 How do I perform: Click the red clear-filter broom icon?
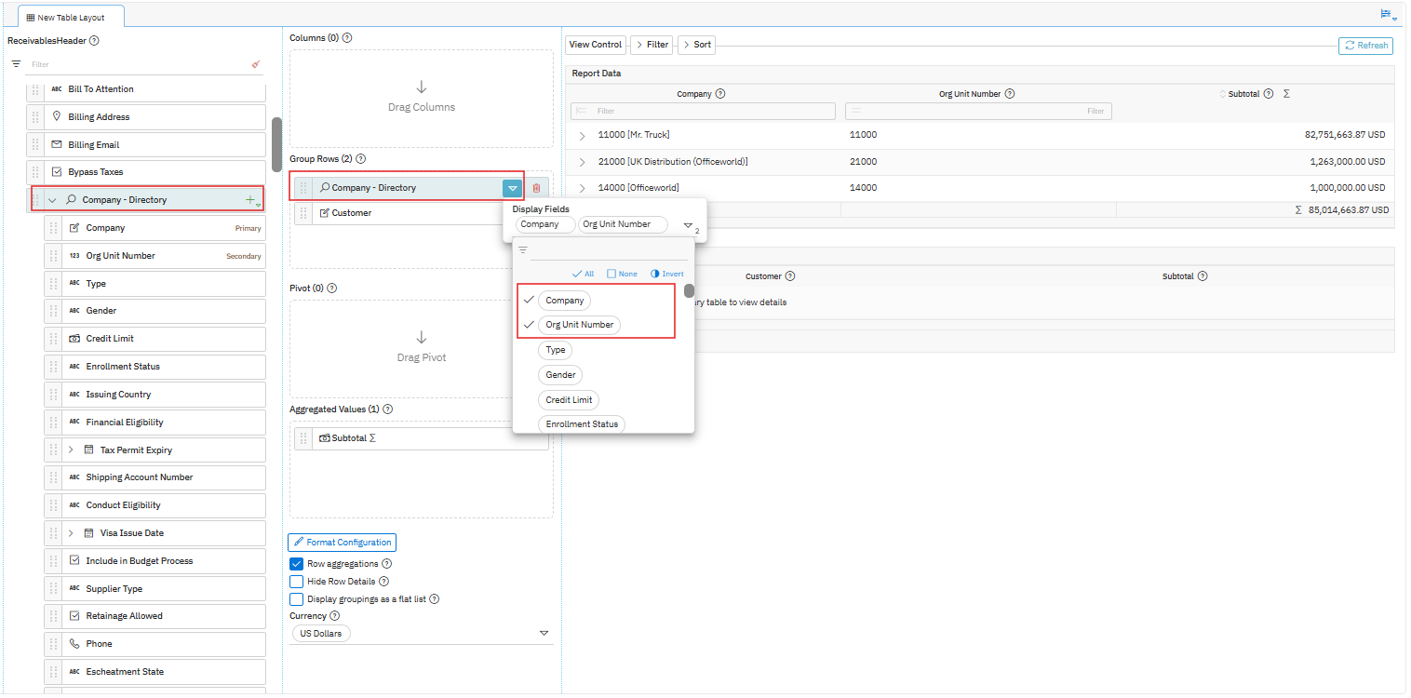tap(256, 64)
